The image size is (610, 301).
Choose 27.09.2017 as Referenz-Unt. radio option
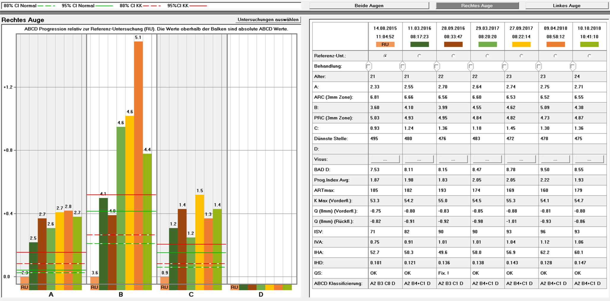point(521,56)
